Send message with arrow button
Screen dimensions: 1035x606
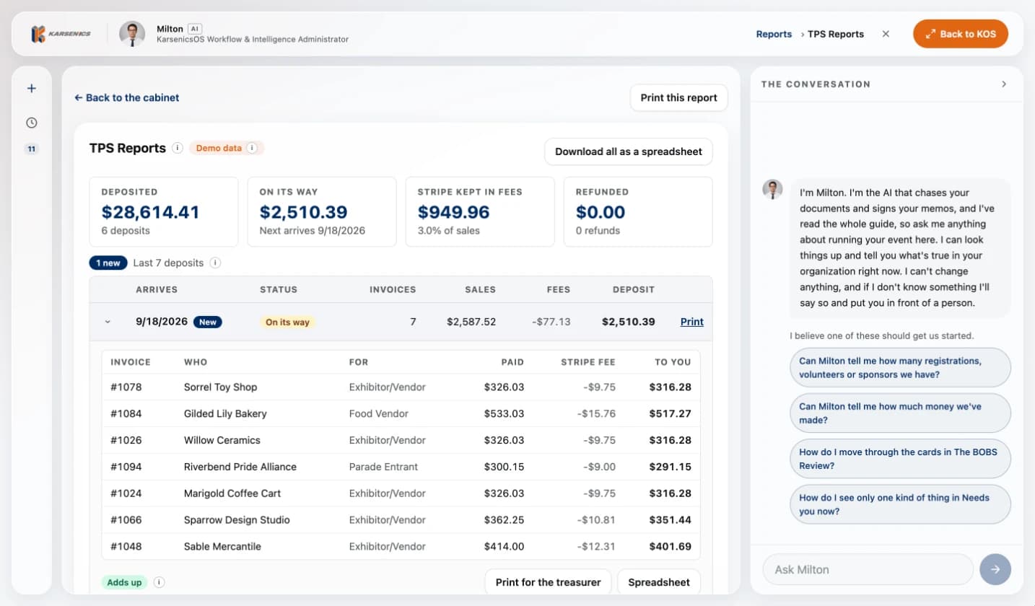(x=995, y=569)
